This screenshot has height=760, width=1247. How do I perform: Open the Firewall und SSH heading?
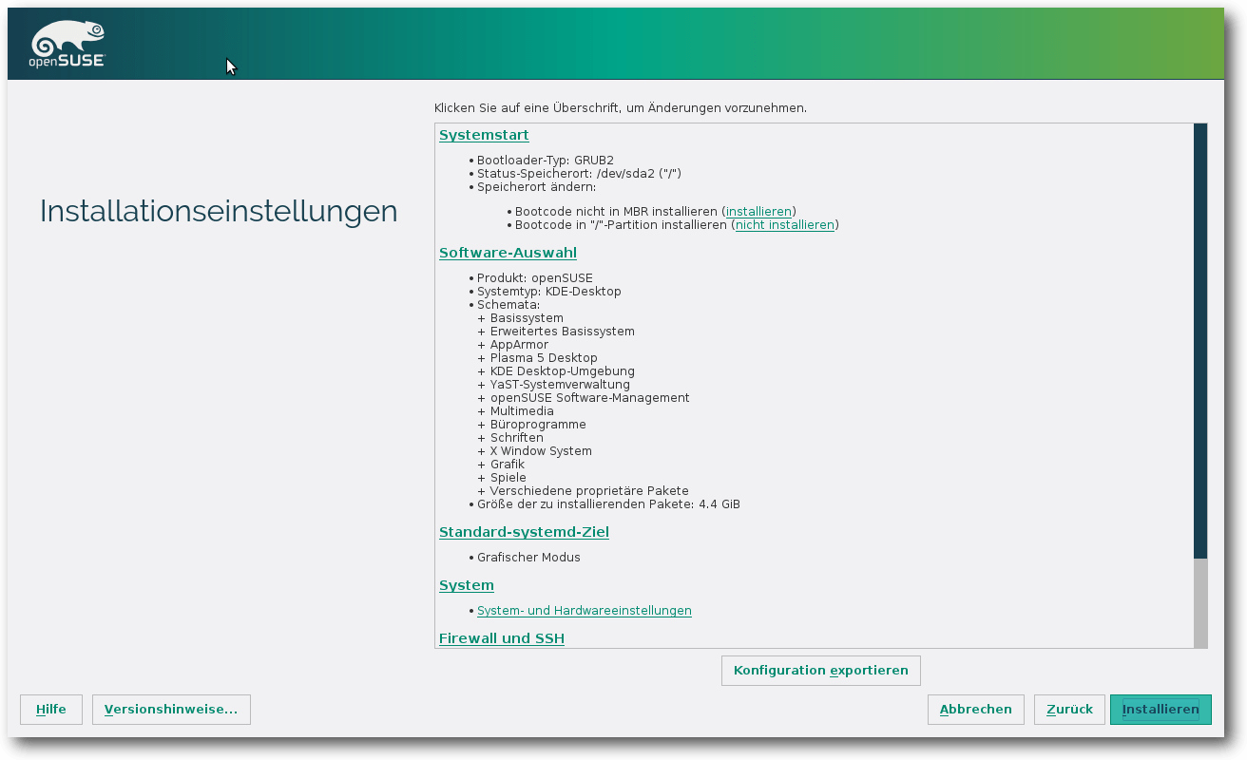[502, 638]
